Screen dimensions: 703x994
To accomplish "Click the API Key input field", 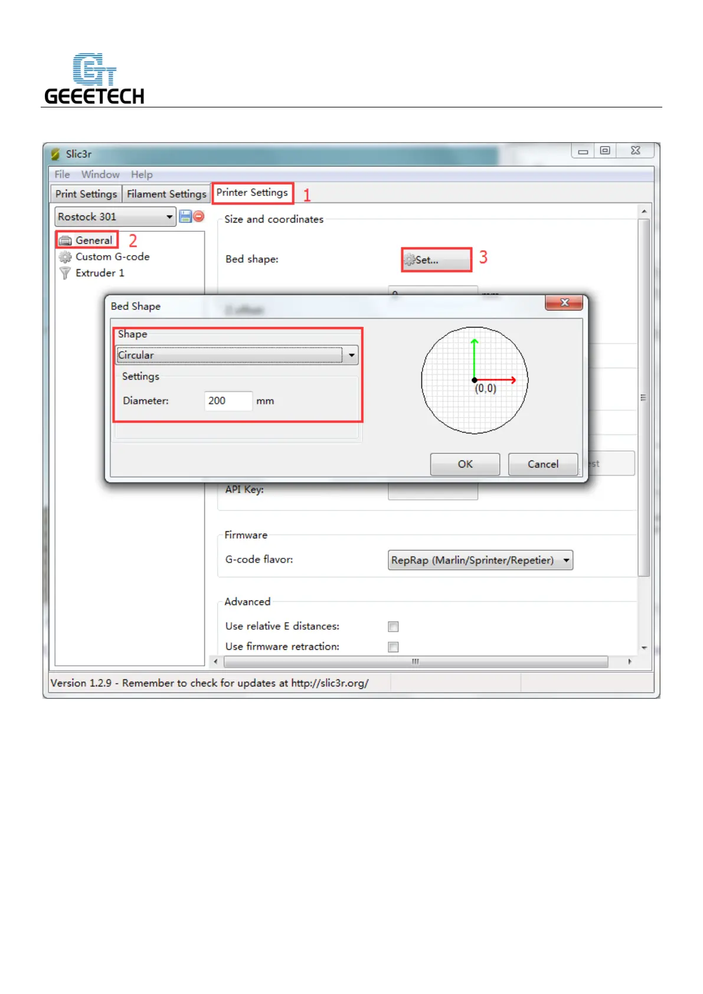I will click(433, 491).
